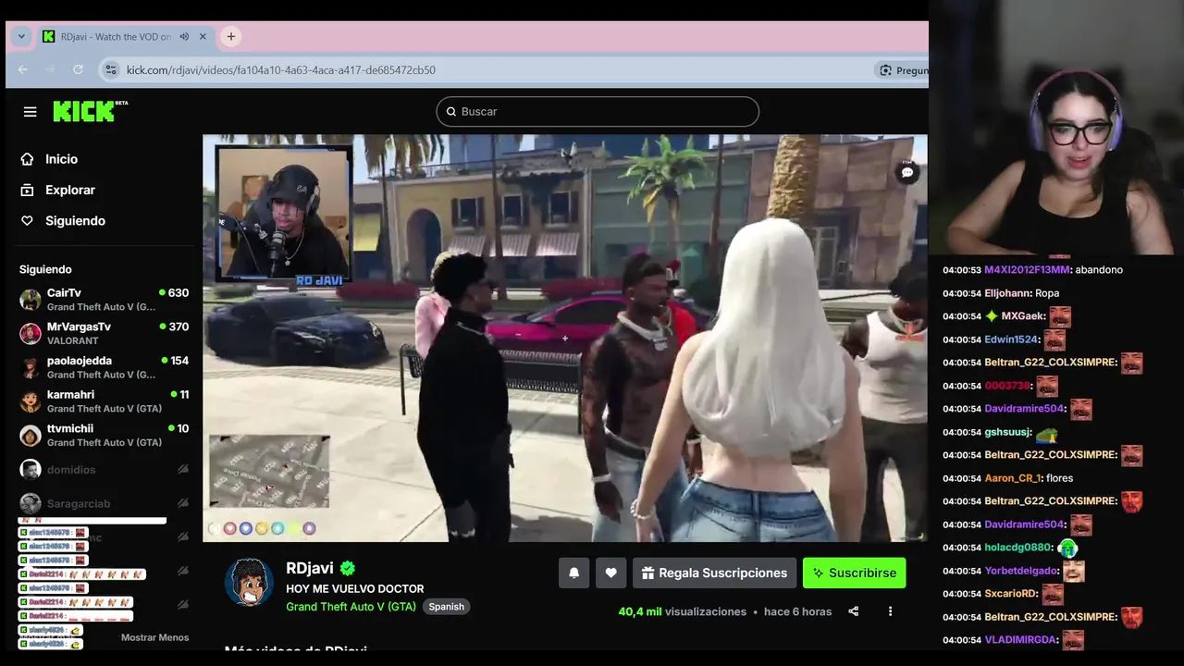Click the browser forward arrow

[x=50, y=69]
